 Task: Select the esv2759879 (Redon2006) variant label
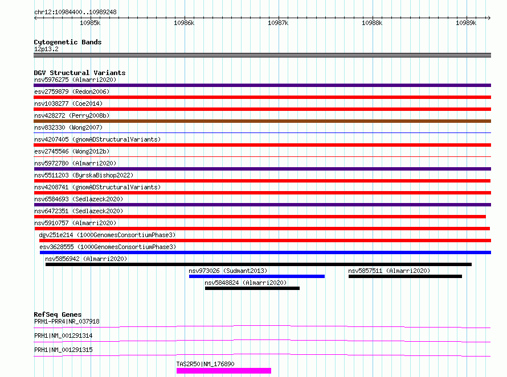coord(72,92)
